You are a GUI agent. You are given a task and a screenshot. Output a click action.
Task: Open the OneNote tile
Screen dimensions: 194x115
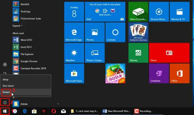(x=159, y=73)
